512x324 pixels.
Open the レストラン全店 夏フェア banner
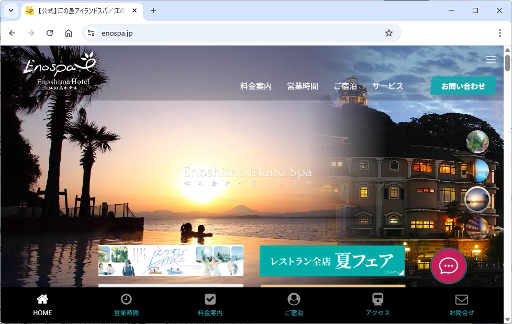(x=332, y=261)
